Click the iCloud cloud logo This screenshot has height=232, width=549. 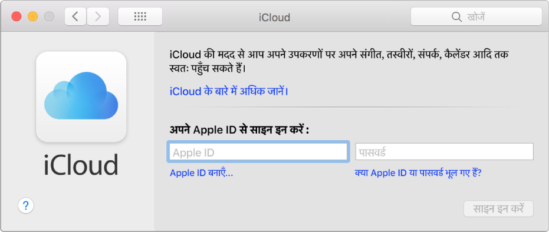coord(81,97)
